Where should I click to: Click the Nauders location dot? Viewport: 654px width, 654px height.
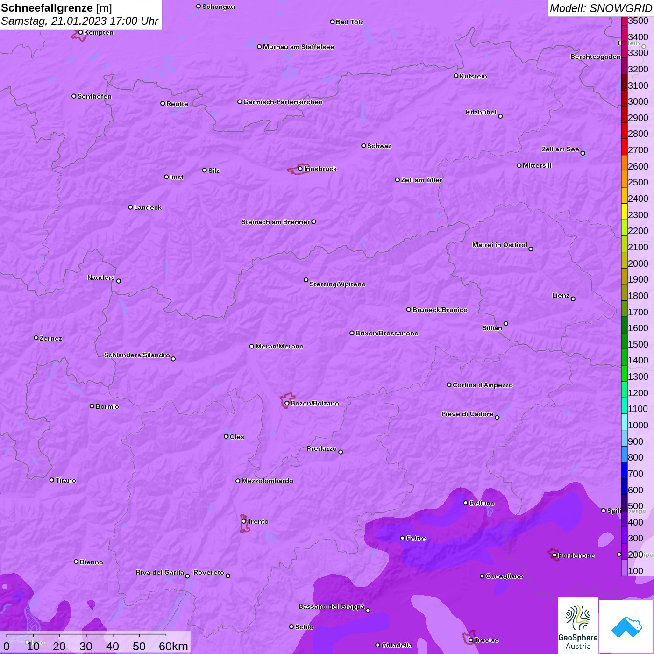click(119, 281)
